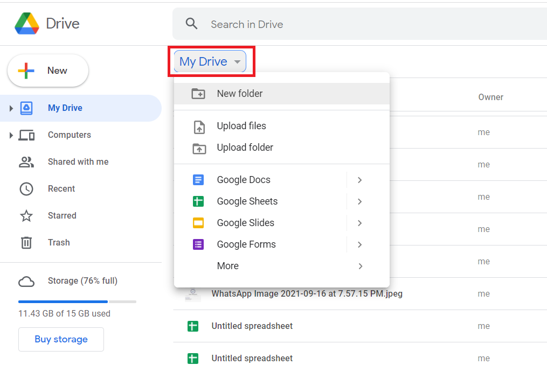This screenshot has height=372, width=547.
Task: Click the New folder icon in menu
Action: [x=198, y=94]
